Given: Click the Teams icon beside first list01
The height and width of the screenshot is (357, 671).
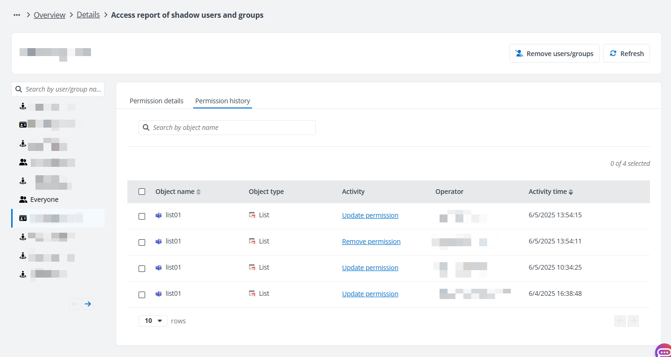Looking at the screenshot, I should [158, 214].
